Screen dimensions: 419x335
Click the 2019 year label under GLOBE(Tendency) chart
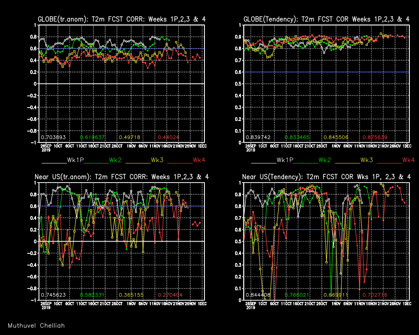pos(251,150)
